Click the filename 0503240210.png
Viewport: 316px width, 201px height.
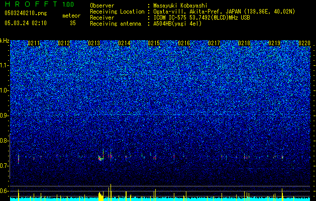(26, 13)
